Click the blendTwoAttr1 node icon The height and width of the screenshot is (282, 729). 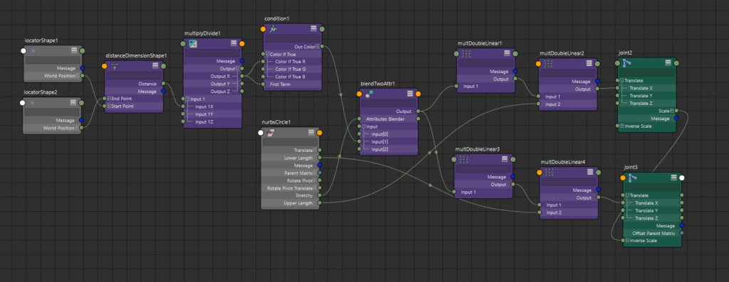[370, 94]
